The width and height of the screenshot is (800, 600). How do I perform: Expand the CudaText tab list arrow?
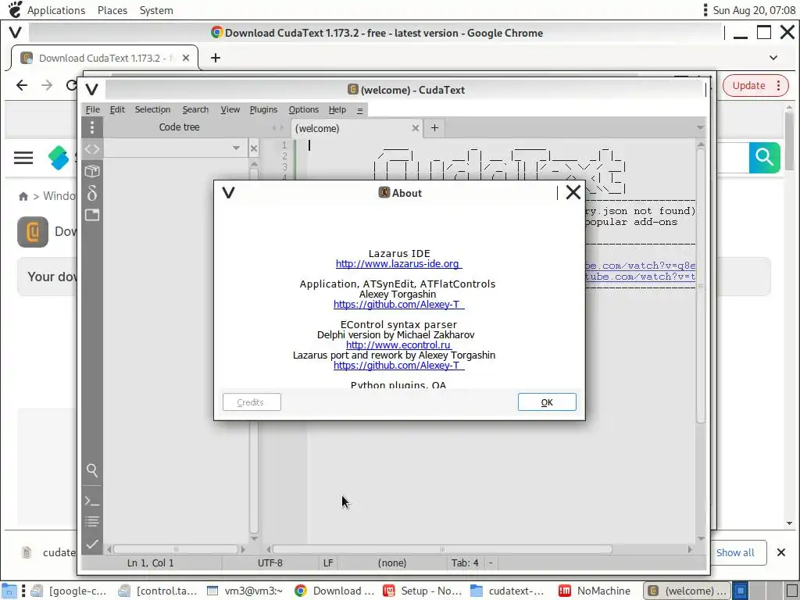[x=700, y=127]
